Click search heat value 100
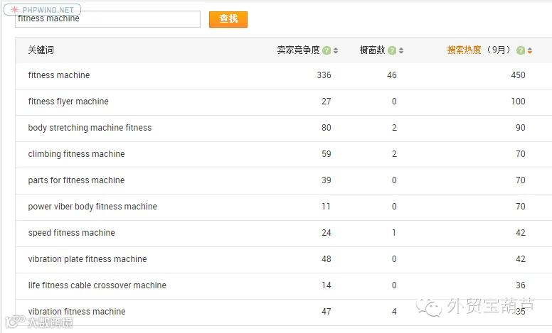Screen dimensions: 552x333 [518, 102]
